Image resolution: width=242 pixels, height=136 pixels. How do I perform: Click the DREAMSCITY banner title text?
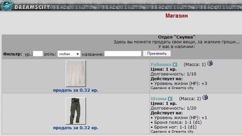32,7
